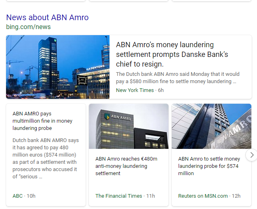
Task: Click 'The Financial Times · 11h' source
Action: click(x=125, y=196)
